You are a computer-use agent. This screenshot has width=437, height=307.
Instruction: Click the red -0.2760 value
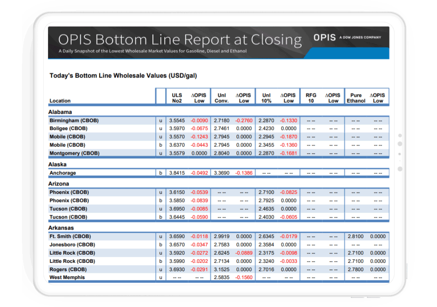point(244,121)
